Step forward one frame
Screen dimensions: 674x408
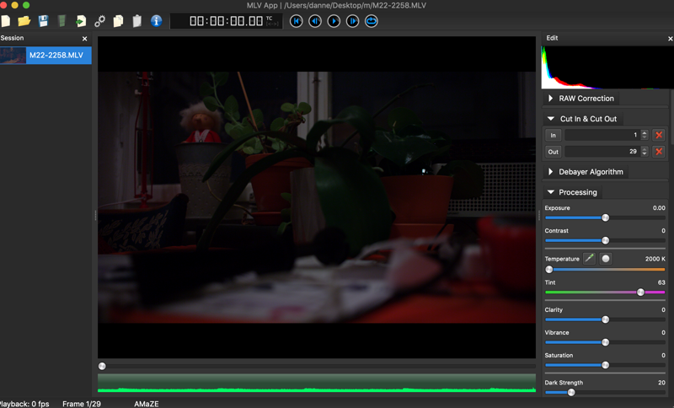coord(352,21)
